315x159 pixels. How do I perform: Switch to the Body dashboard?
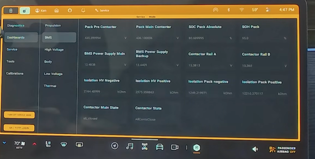(48, 62)
